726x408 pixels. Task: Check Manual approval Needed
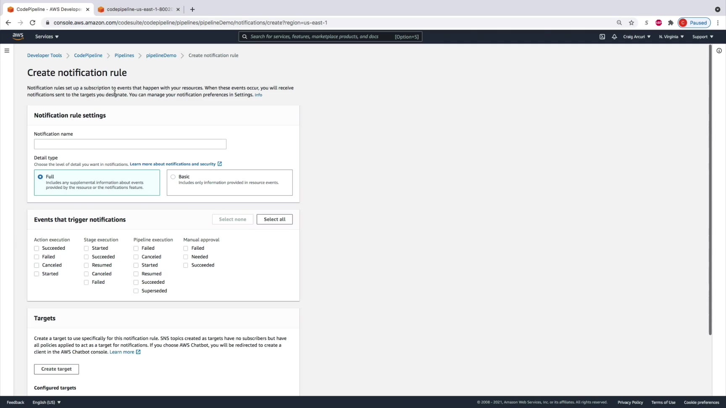186,257
